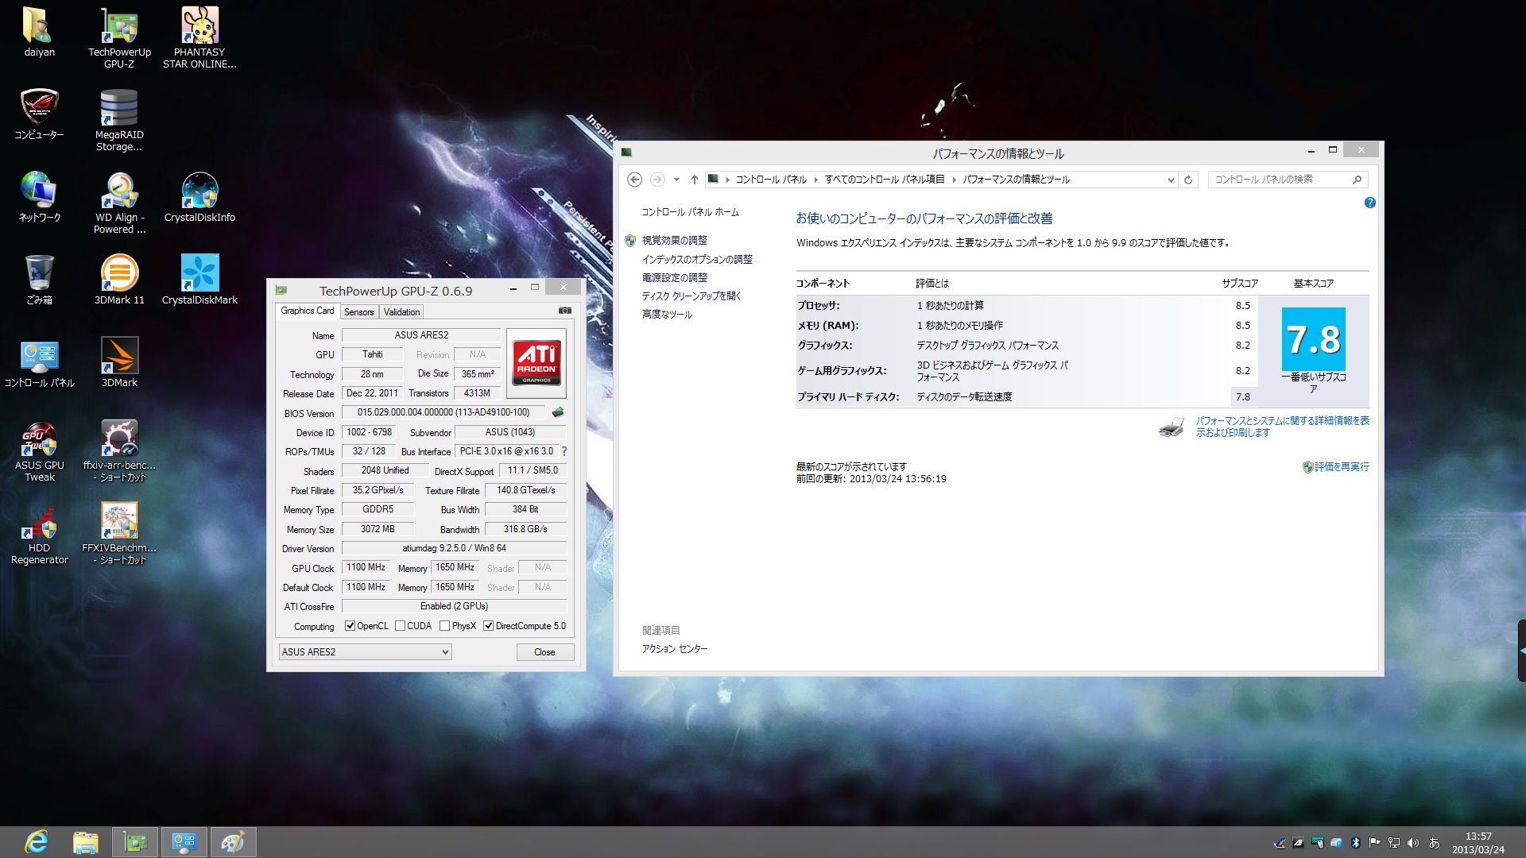The width and height of the screenshot is (1526, 858).
Task: Click the GPU-Z screenshot camera icon
Action: pos(564,311)
